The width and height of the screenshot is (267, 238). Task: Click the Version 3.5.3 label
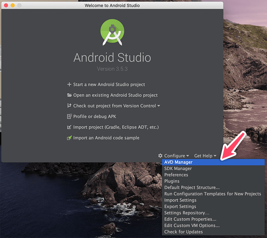tap(112, 69)
